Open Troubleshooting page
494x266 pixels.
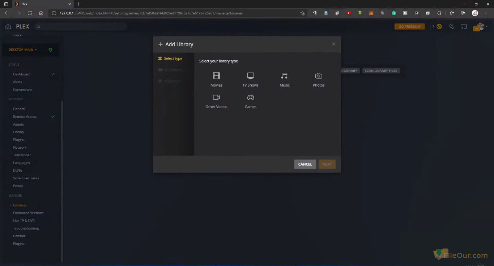pos(26,228)
